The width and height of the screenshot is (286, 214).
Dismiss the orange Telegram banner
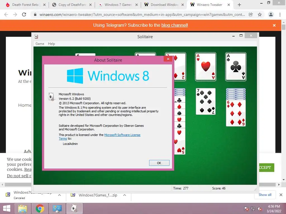point(274,25)
